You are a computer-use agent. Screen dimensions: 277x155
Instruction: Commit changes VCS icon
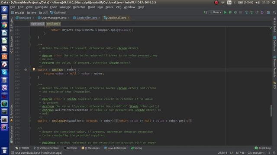pos(252,12)
